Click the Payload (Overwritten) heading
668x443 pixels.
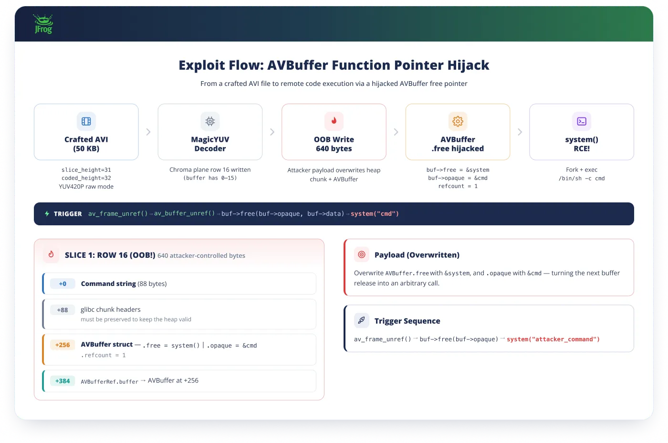point(417,255)
